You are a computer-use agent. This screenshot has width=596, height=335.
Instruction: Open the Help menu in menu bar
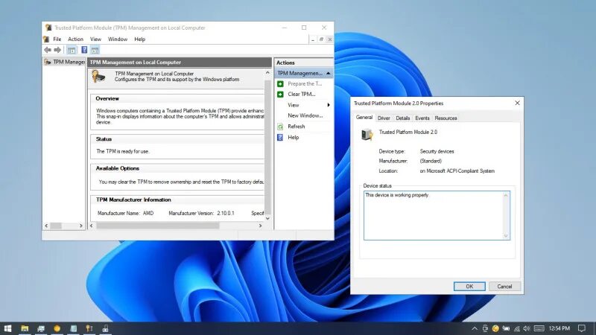pyautogui.click(x=139, y=39)
